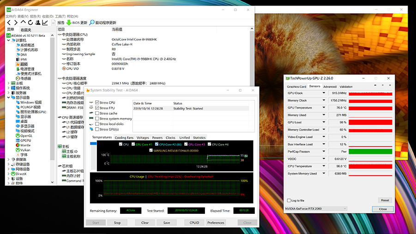Click GPU Load red sensor graph
Viewport: 416px width, 234px height.
[x=370, y=122]
